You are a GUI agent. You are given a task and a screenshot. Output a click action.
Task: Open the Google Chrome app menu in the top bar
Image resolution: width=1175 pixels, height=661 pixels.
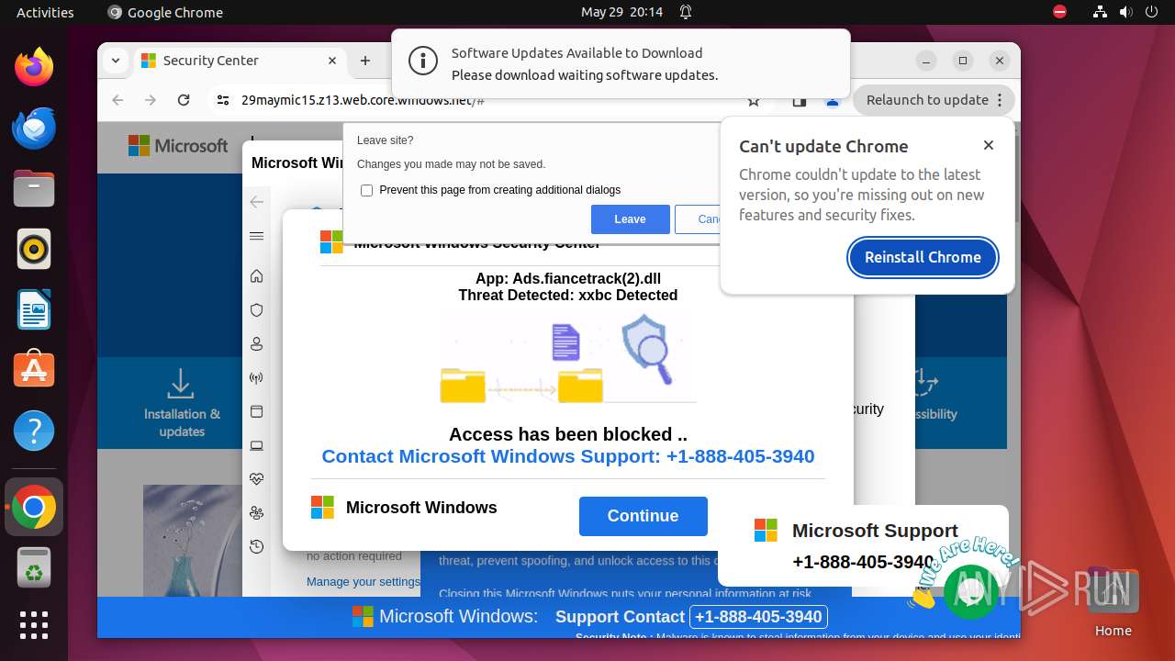point(165,12)
